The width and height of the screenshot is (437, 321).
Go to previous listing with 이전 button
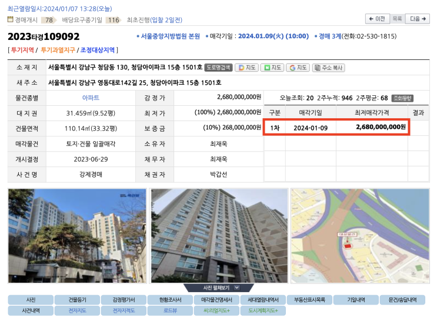[x=378, y=19]
